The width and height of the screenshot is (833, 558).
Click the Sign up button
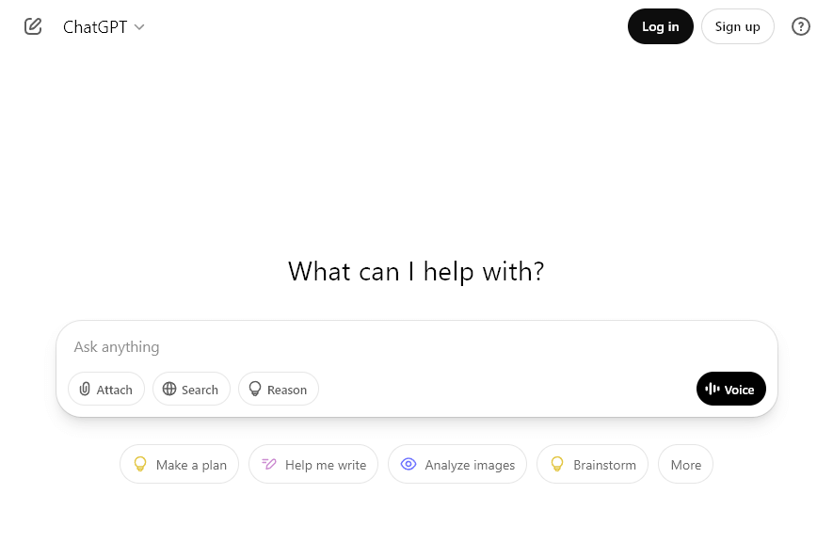737,26
